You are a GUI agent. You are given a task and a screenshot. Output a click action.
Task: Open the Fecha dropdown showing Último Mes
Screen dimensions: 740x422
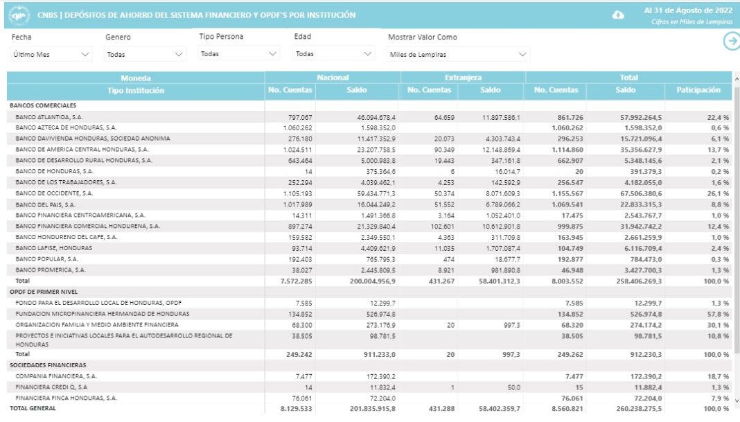52,54
